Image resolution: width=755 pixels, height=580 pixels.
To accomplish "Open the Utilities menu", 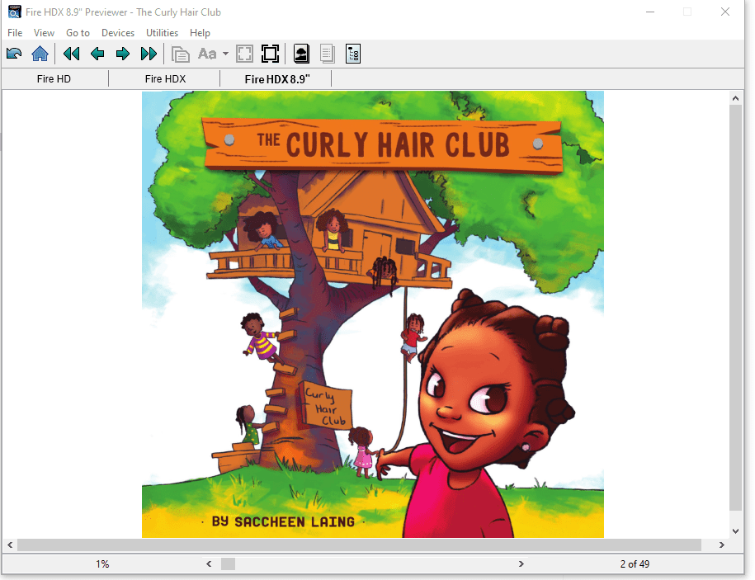I will (162, 33).
